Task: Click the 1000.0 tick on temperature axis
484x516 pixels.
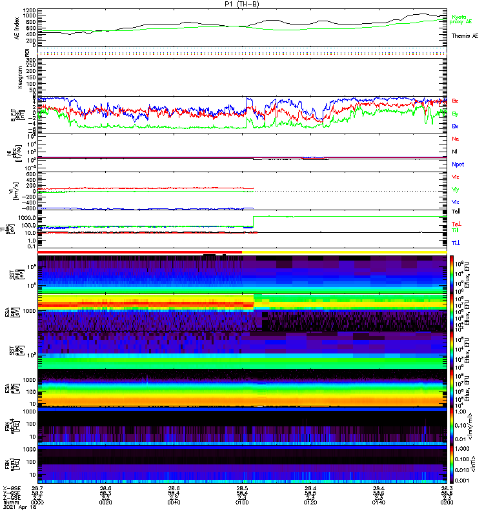Action: 26,218
